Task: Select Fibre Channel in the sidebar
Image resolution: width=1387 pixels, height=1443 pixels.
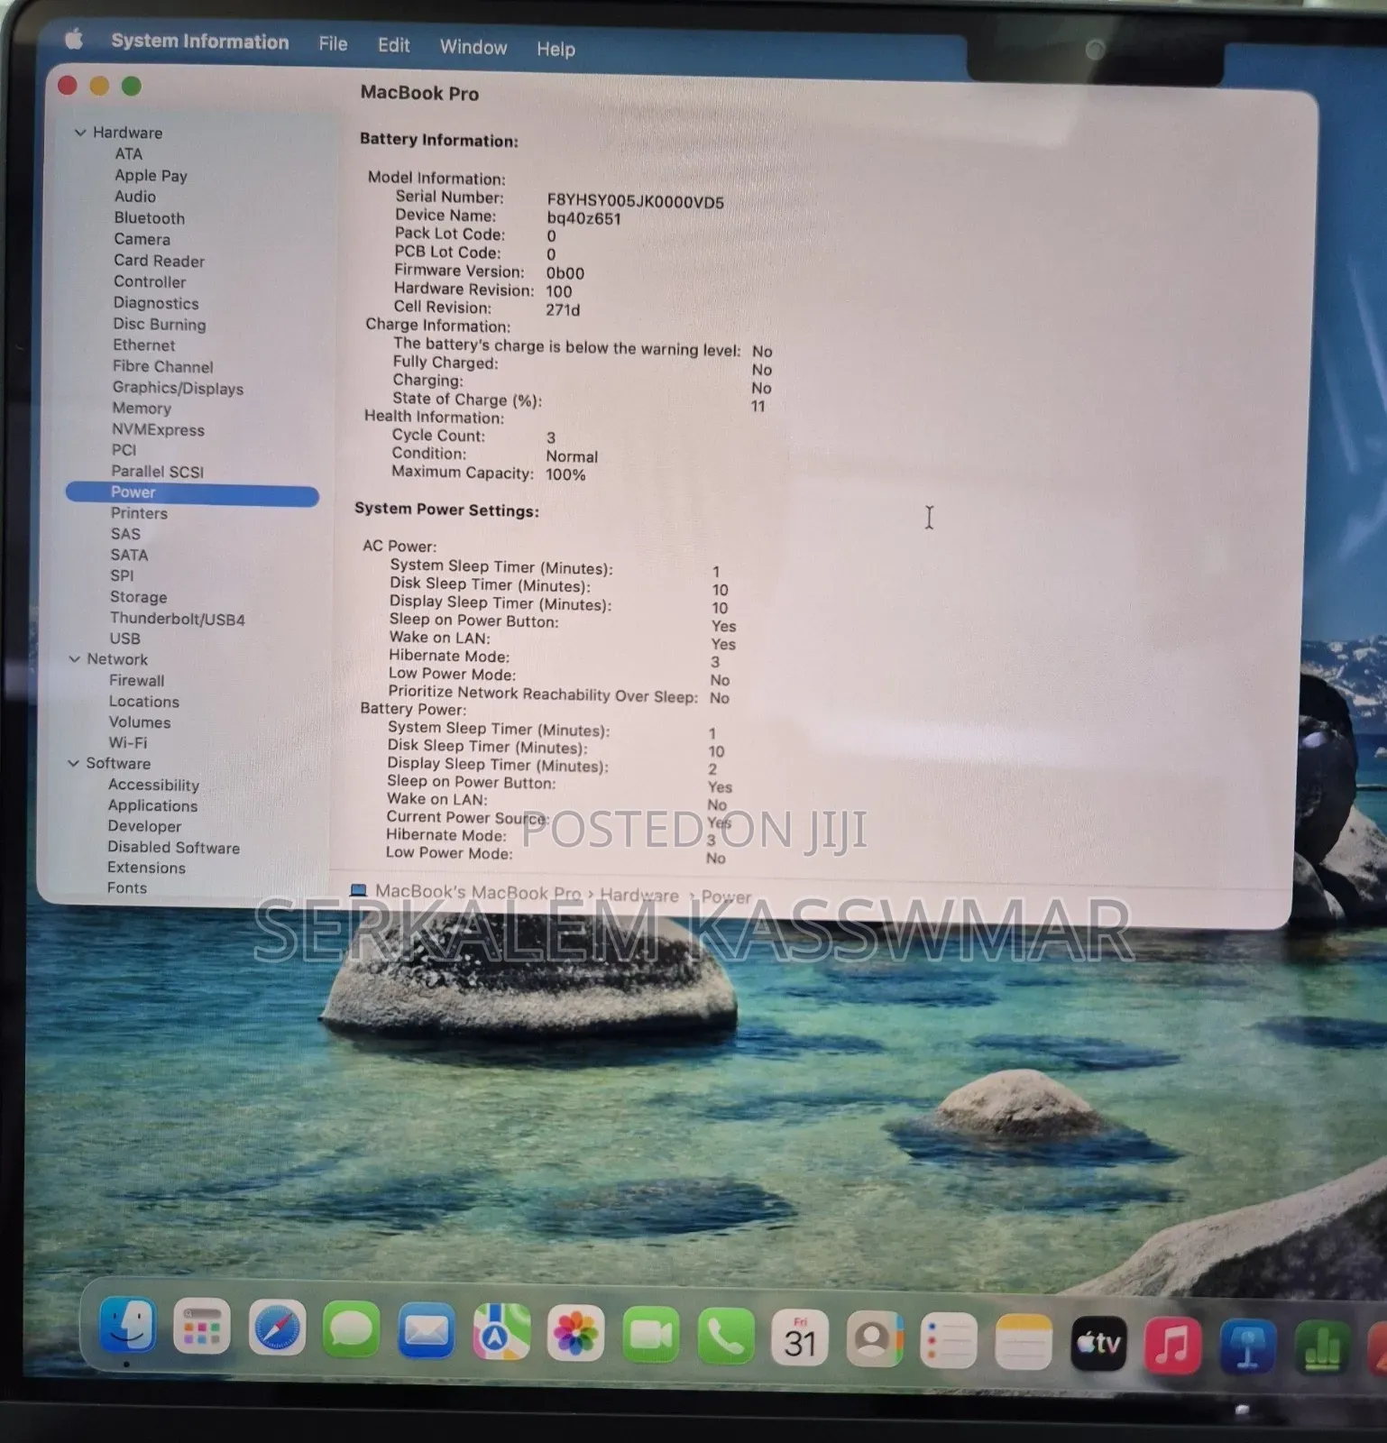Action: pyautogui.click(x=163, y=366)
